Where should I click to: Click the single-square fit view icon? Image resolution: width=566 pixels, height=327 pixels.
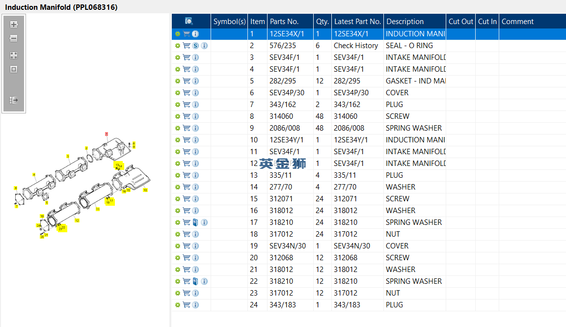coord(14,69)
